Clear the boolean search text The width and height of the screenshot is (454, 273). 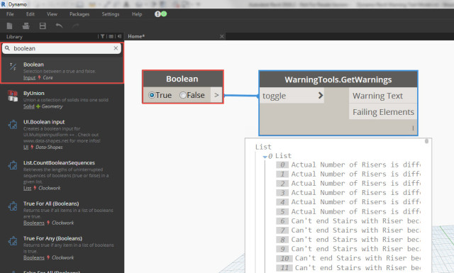pos(116,48)
